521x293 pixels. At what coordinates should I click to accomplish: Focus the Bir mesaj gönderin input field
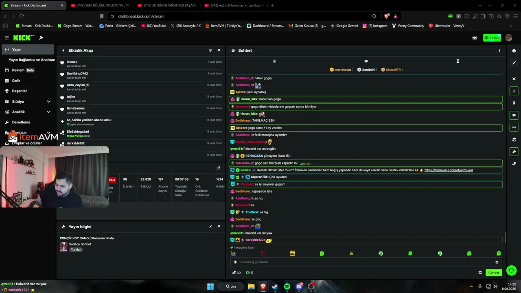pyautogui.click(x=366, y=262)
